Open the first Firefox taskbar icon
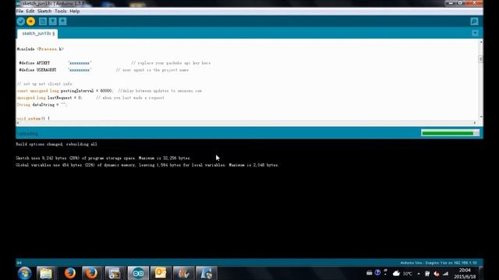 tap(69, 273)
